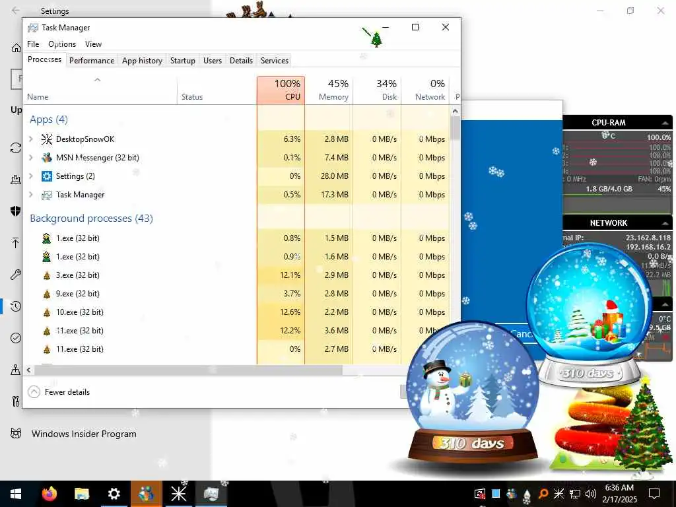Sort processes by Disk column header
This screenshot has height=507, width=676.
click(x=377, y=90)
